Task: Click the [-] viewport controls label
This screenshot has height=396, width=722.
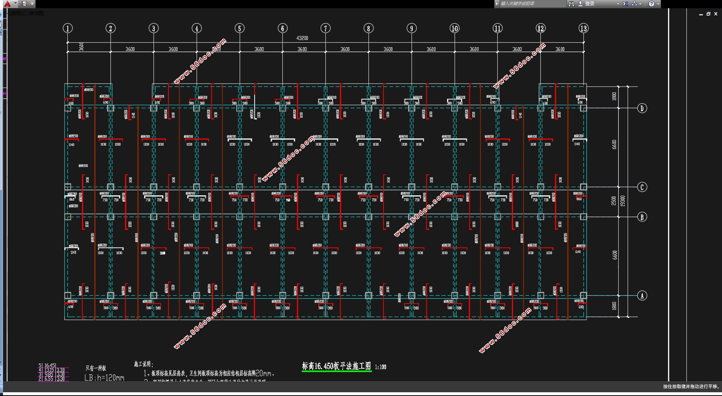Action: [x=8, y=13]
